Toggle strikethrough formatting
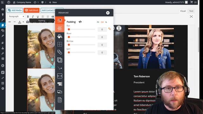203x114 pixels. [x=10, y=22]
